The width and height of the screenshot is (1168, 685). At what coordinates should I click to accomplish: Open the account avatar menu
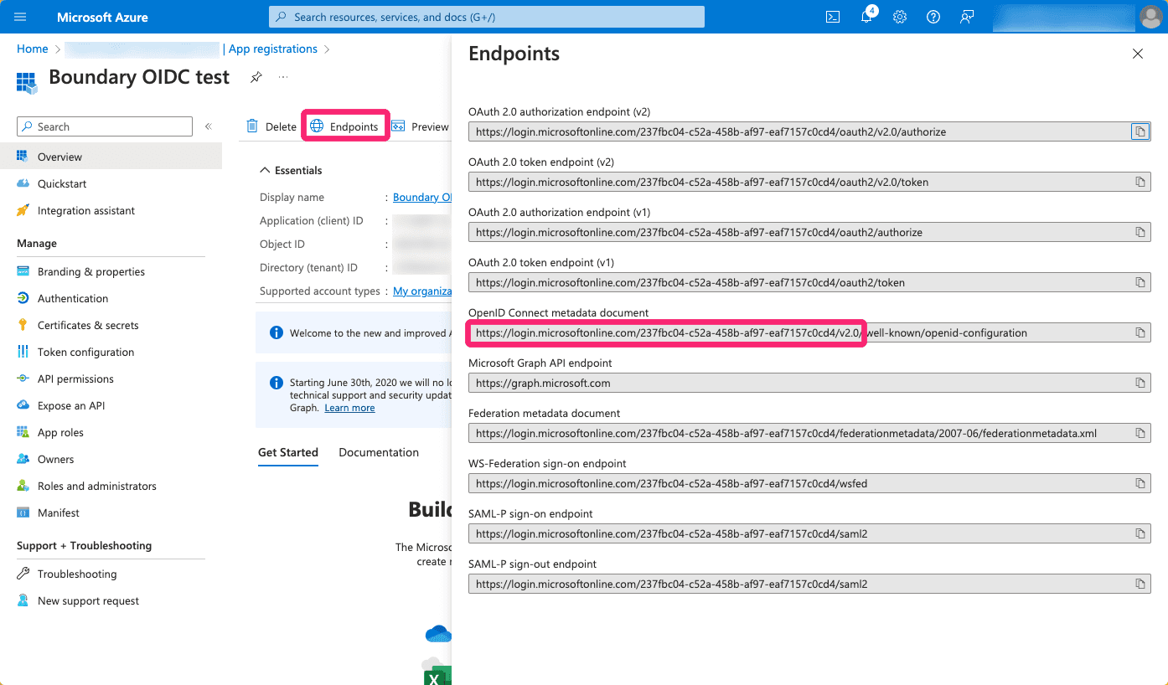click(x=1150, y=17)
